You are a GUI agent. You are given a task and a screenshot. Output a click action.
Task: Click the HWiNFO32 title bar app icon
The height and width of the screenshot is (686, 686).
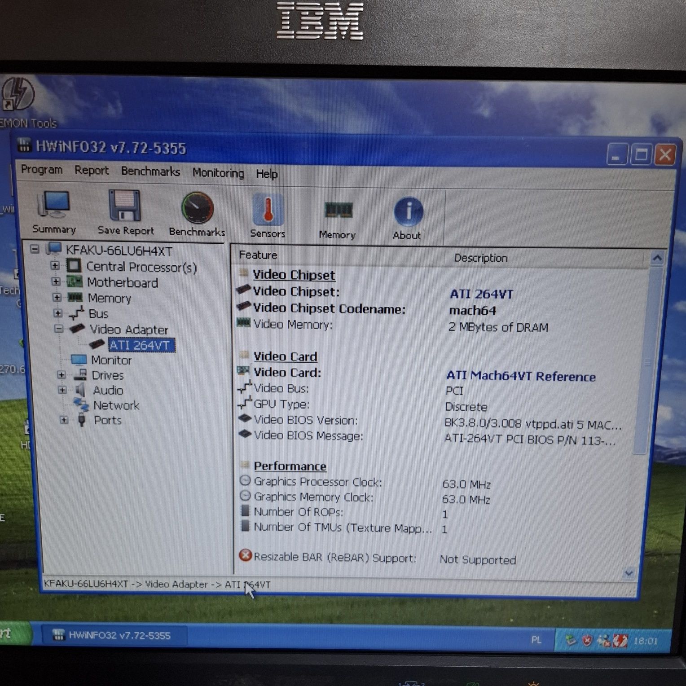pyautogui.click(x=24, y=145)
